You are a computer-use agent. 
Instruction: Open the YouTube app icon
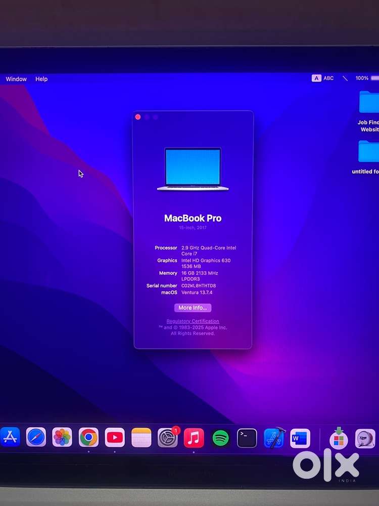coord(115,437)
